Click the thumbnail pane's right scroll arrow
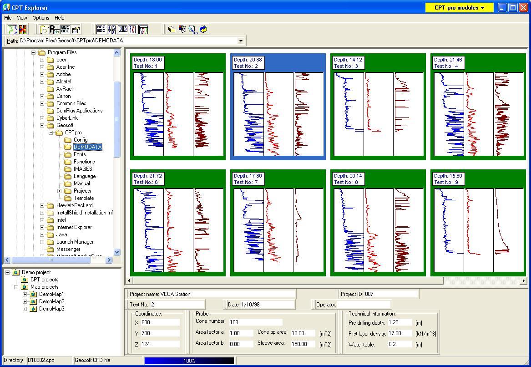 click(524, 280)
